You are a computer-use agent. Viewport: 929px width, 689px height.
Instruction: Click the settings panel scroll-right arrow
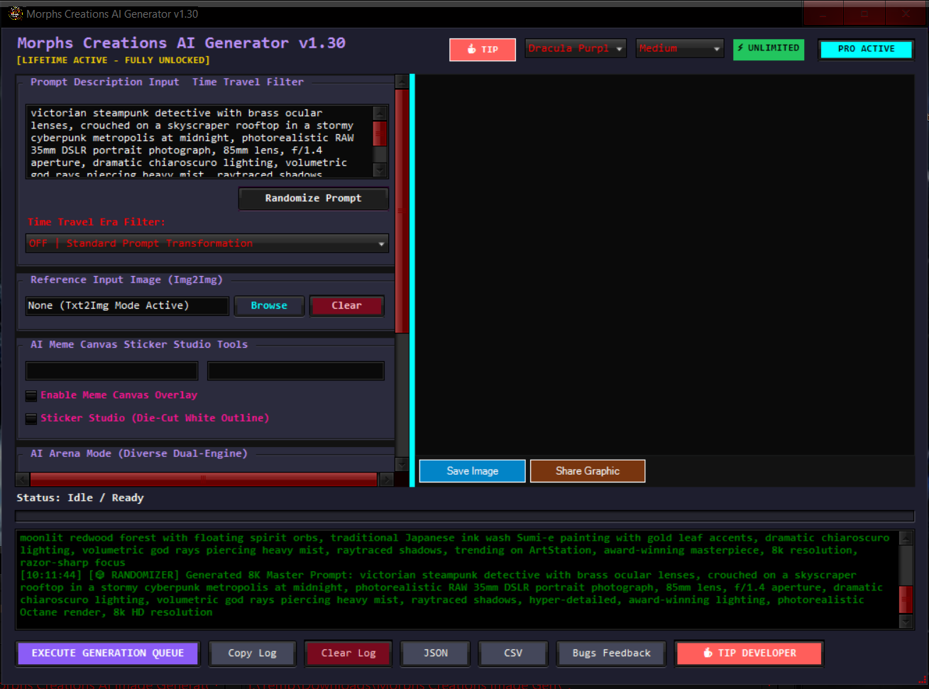(x=387, y=480)
